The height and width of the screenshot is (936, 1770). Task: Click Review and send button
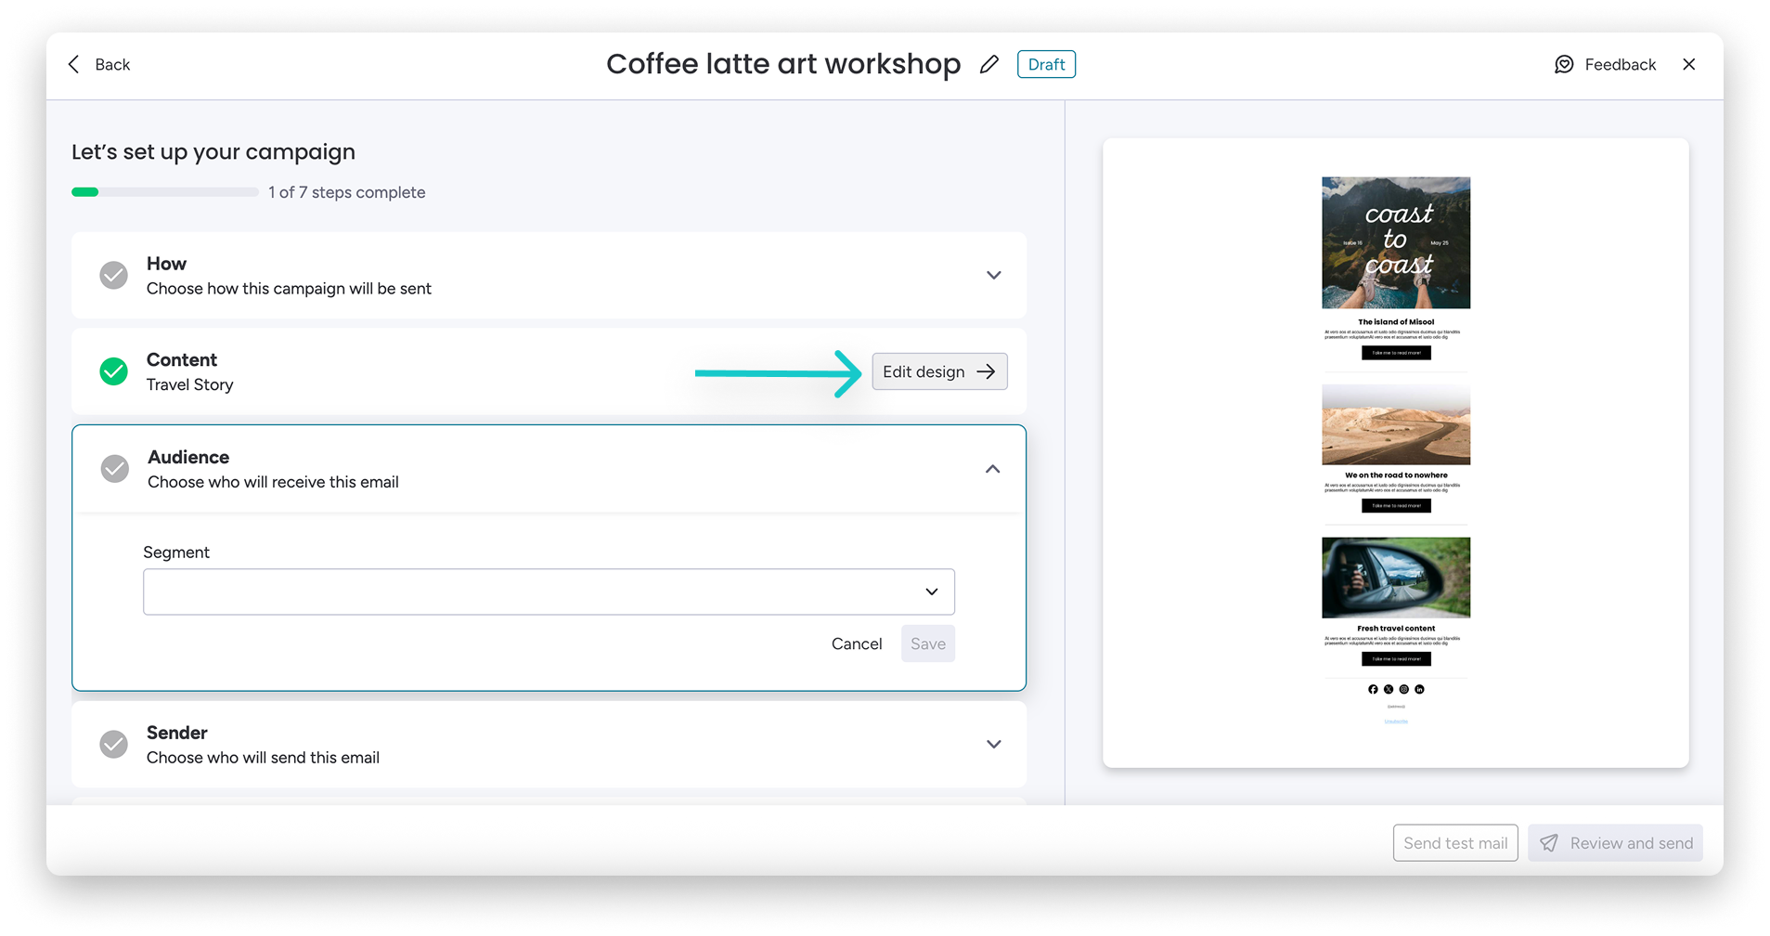coord(1615,843)
